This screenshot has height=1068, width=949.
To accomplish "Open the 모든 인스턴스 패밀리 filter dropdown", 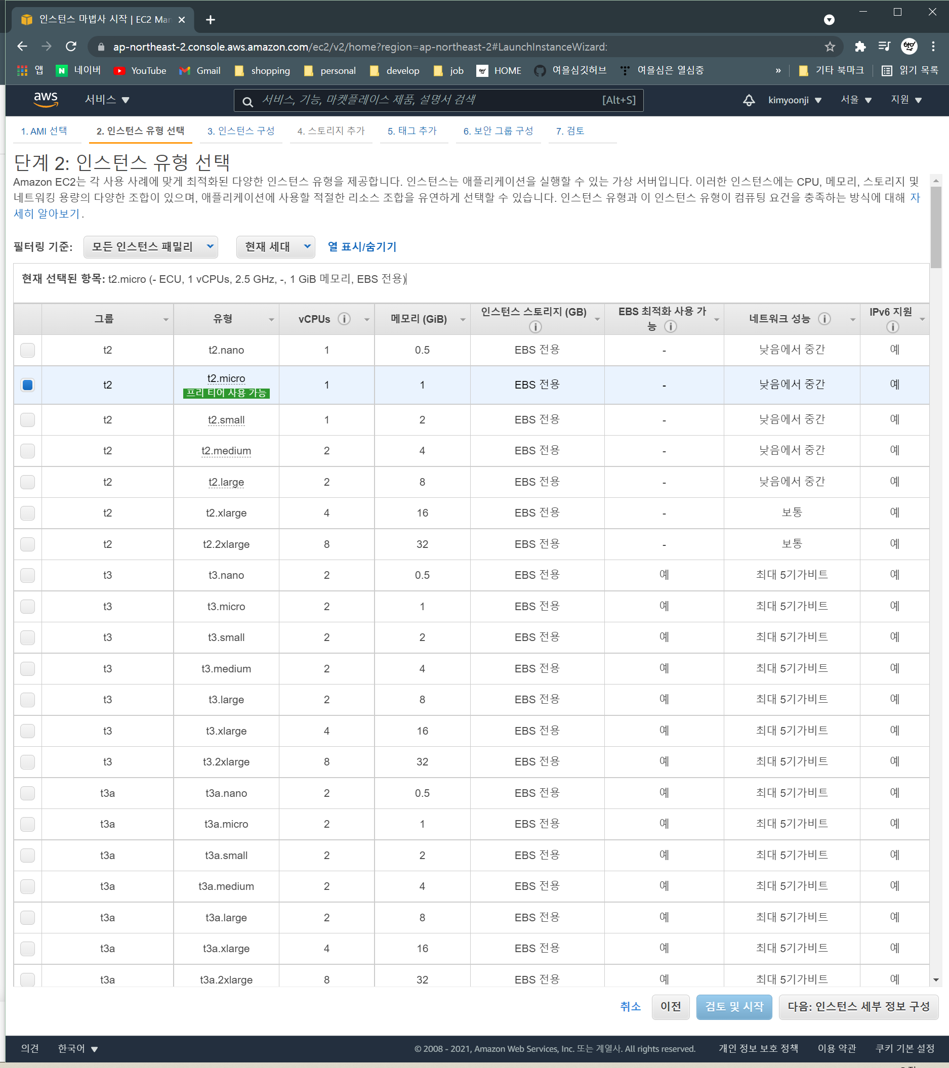I will click(151, 246).
